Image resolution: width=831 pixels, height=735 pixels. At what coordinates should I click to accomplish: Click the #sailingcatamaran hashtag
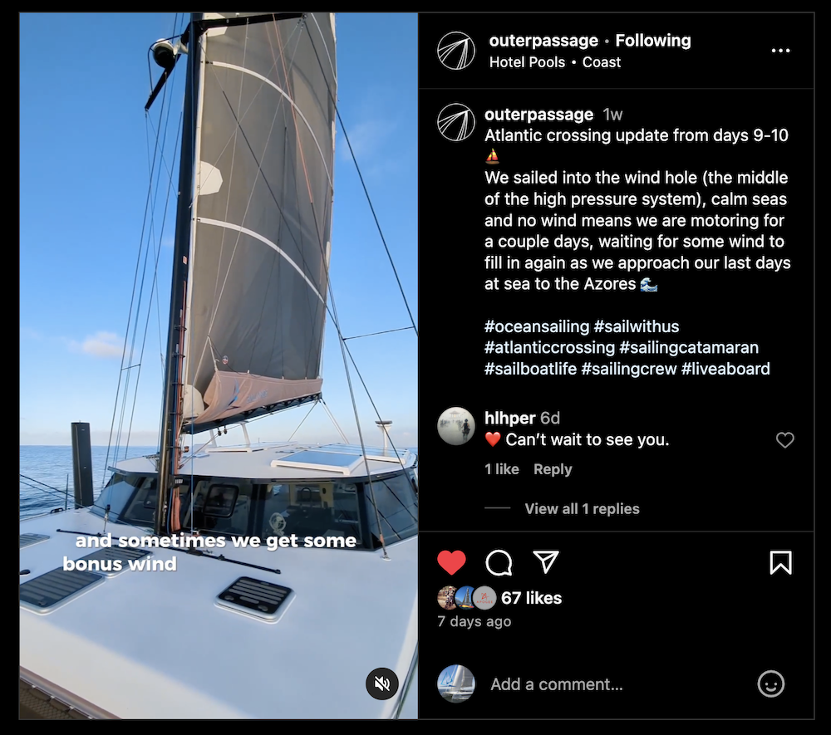coord(689,347)
